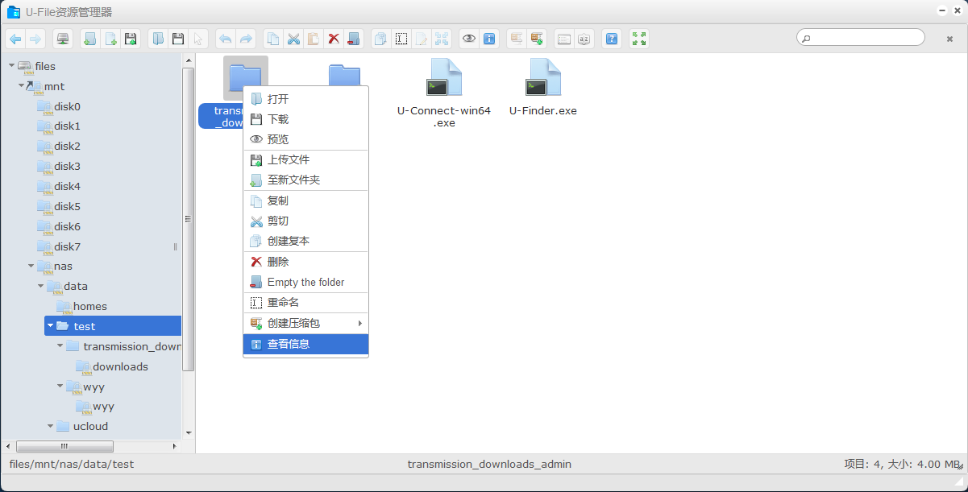Image resolution: width=968 pixels, height=492 pixels.
Task: Open the 创建压缩包 submenu entry
Action: 305,323
